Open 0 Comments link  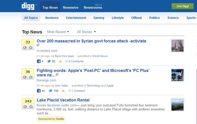tap(76, 61)
